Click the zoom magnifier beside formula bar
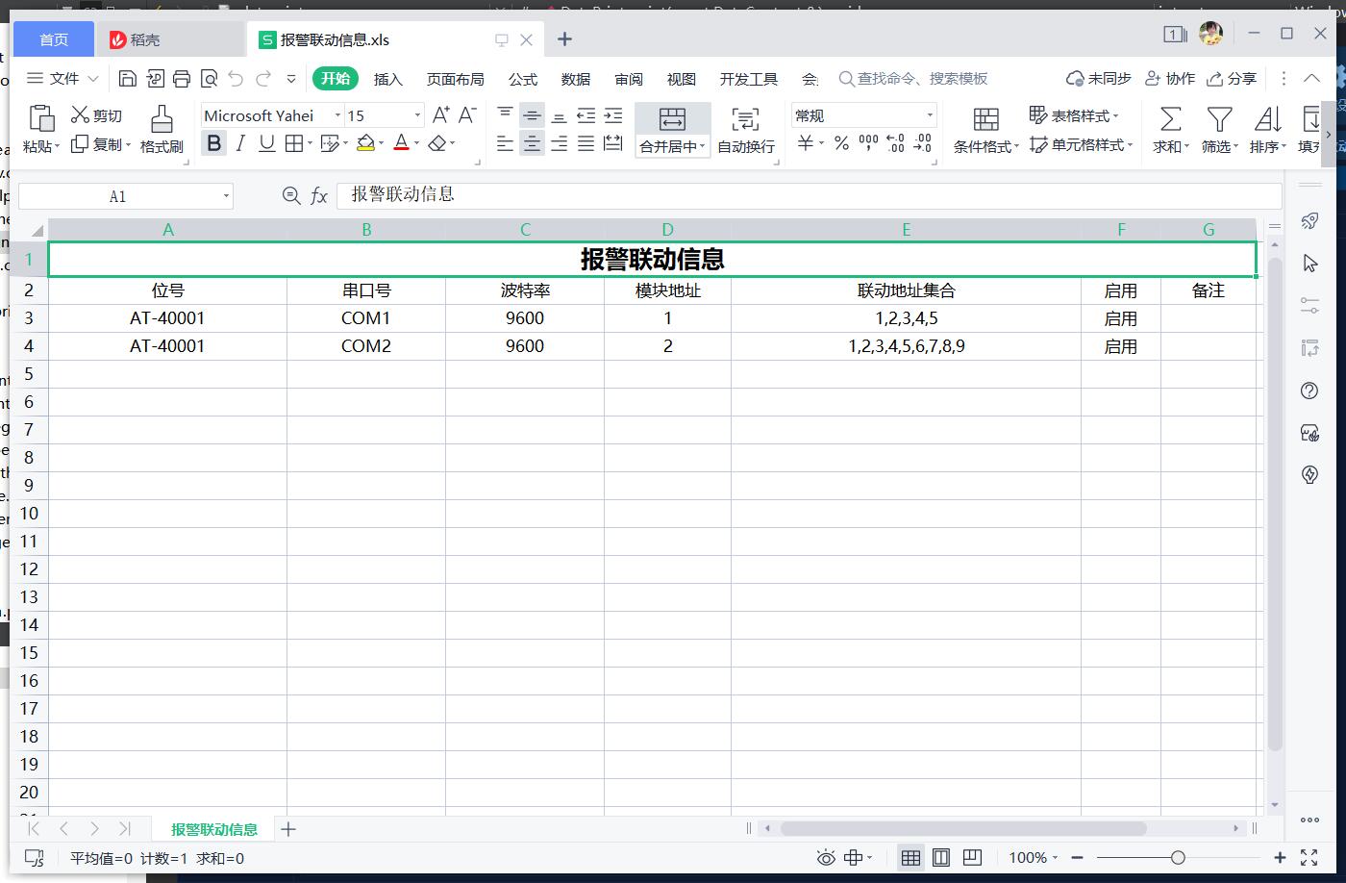This screenshot has width=1346, height=883. tap(291, 196)
